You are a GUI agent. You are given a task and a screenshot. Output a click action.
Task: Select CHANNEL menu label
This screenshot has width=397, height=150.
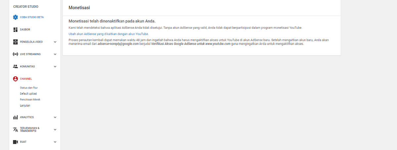tap(26, 79)
